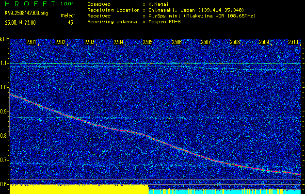This screenshot has width=305, height=194.
Task: Click the 2307 time marker
Action: 206,42
